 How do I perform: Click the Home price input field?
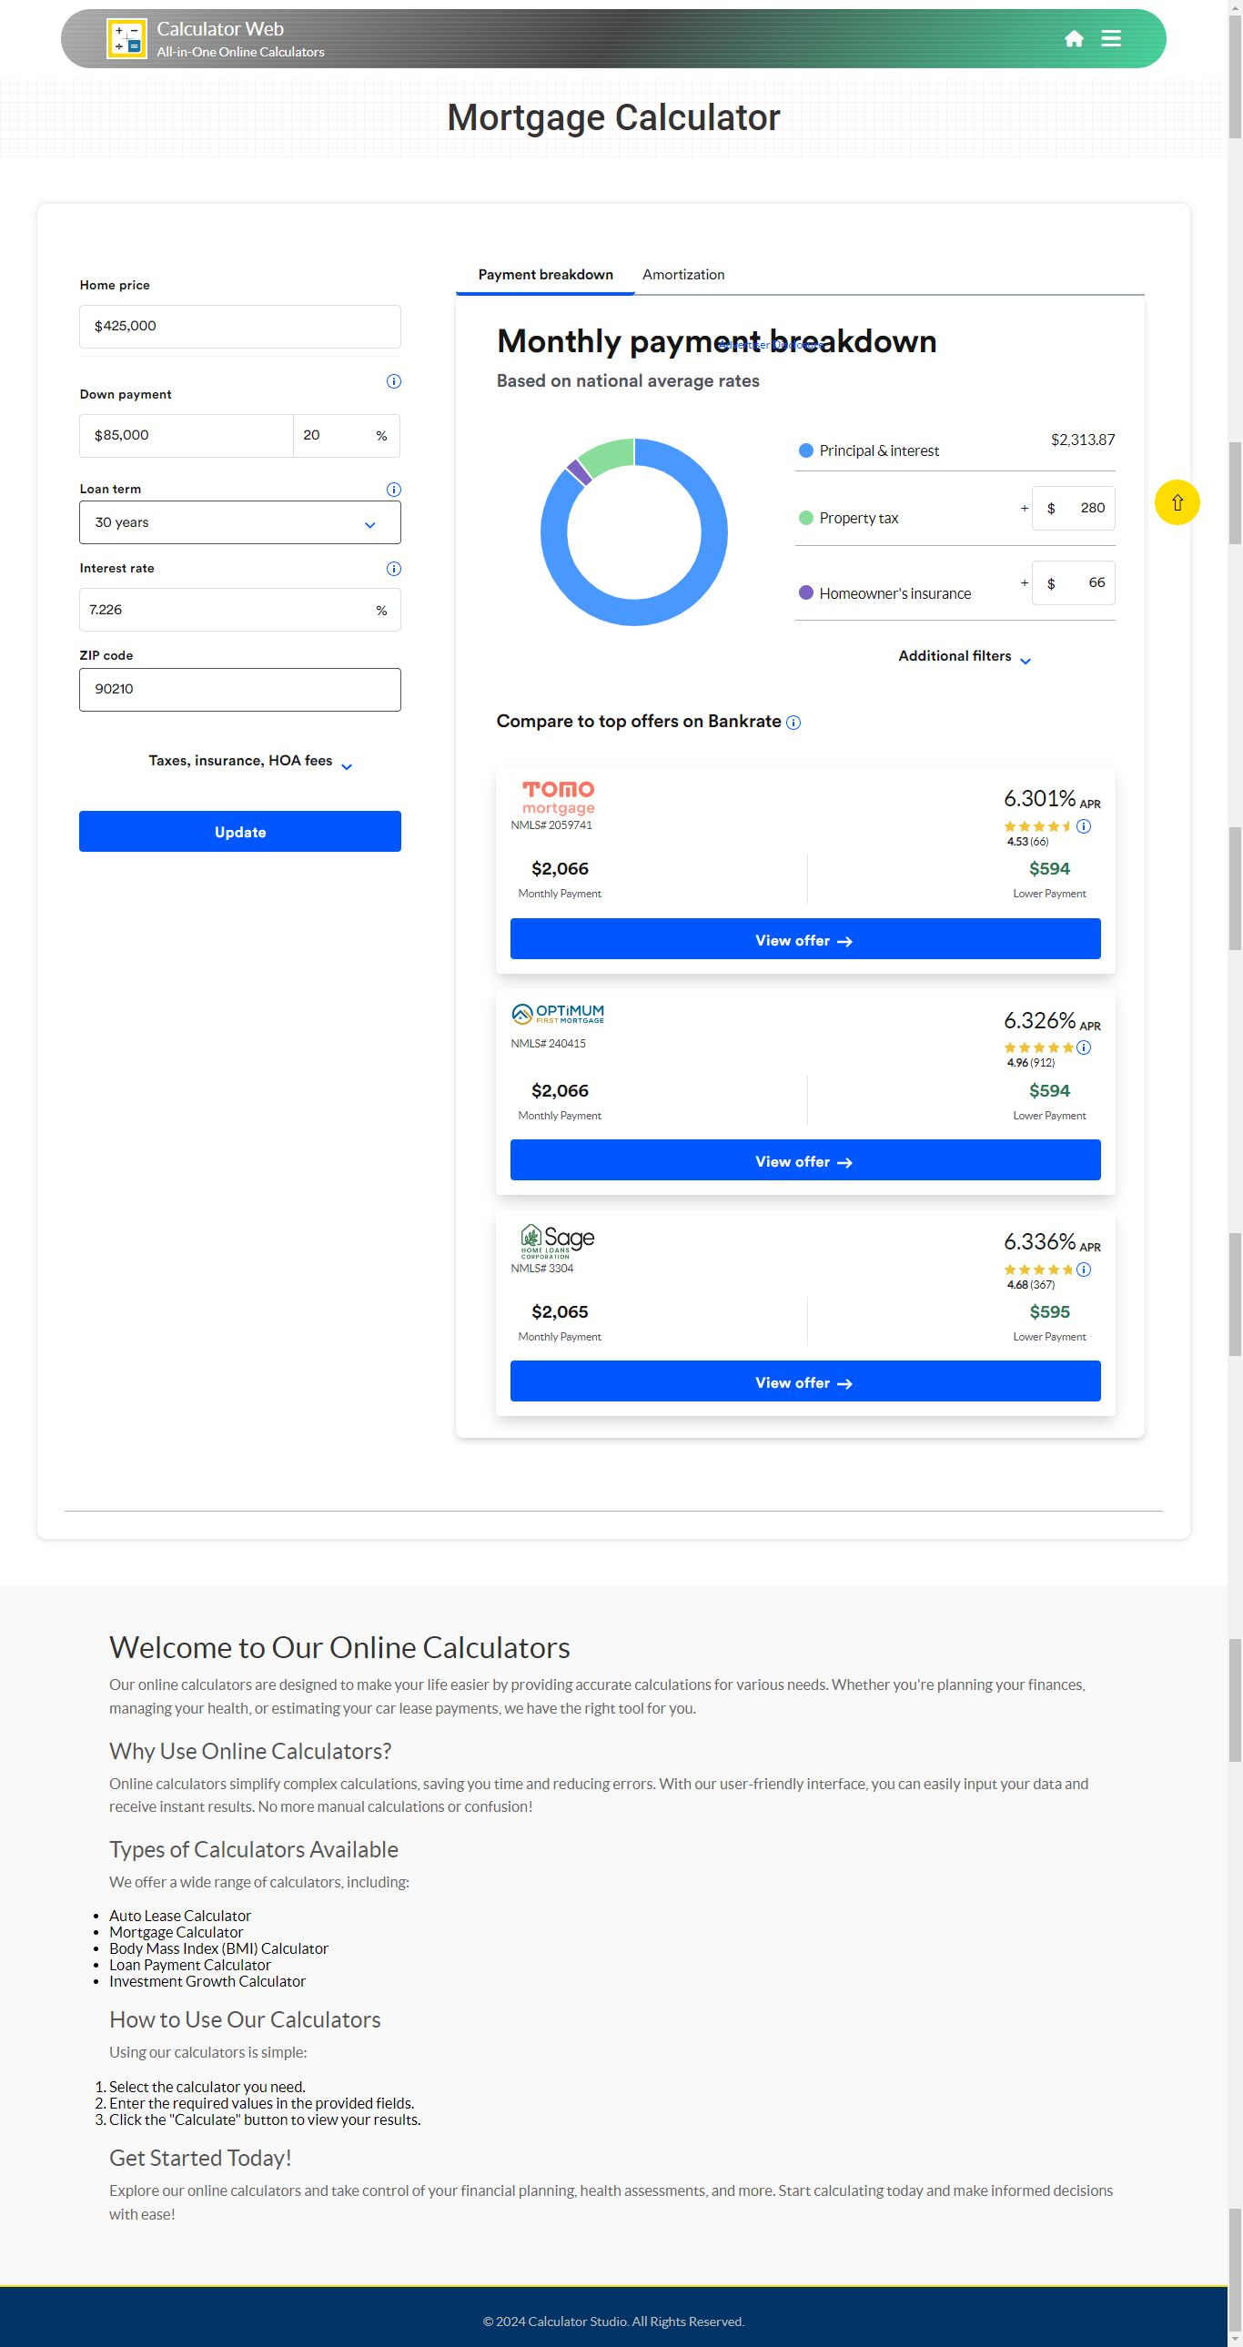[x=239, y=326]
